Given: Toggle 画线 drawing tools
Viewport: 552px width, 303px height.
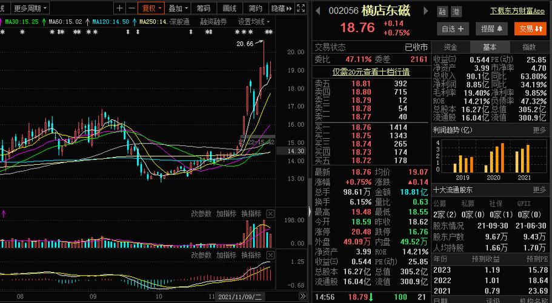Looking at the screenshot, I should point(230,8).
